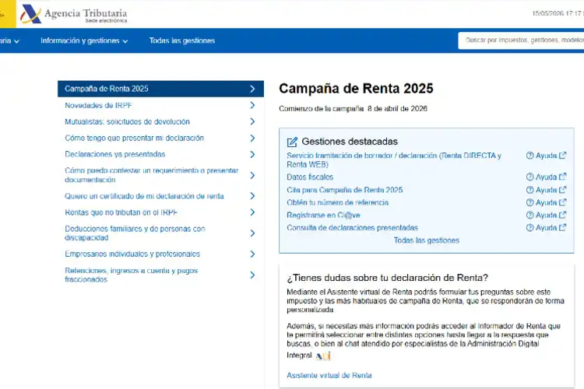Open Cita para Campaña de Renta 2025
The image size is (584, 389).
click(x=344, y=190)
